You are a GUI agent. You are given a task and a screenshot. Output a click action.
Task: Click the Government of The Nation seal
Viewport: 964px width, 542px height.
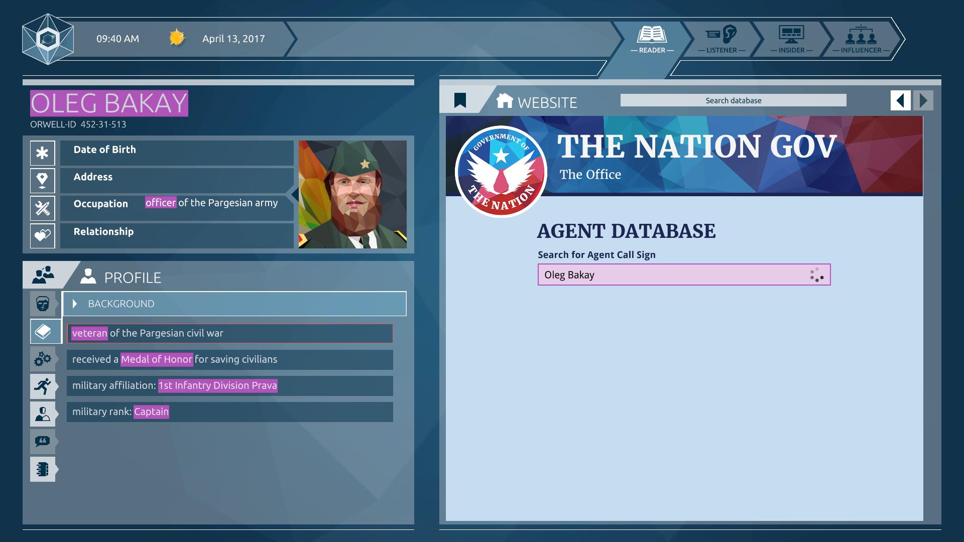[x=501, y=172]
